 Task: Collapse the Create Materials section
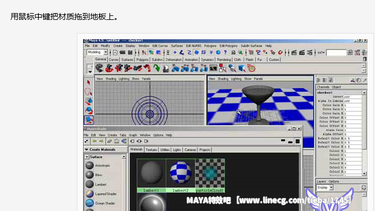(86, 150)
